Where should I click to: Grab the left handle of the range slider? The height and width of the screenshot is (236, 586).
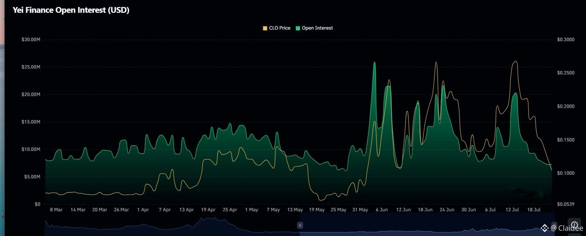[x=300, y=225]
